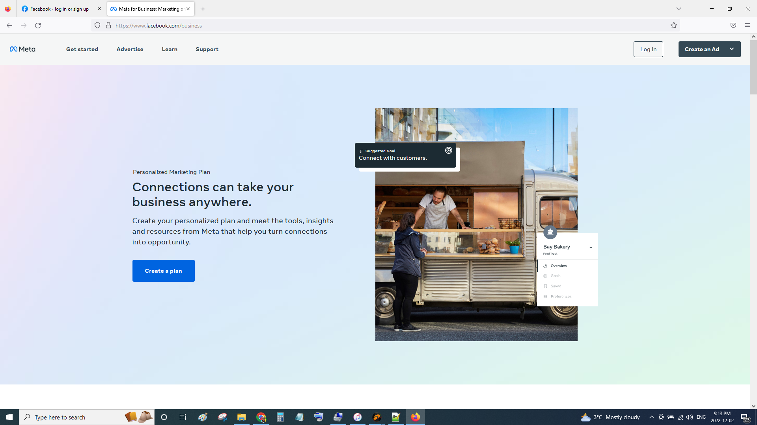
Task: Expand the Create an Ad dropdown arrow
Action: pos(732,49)
